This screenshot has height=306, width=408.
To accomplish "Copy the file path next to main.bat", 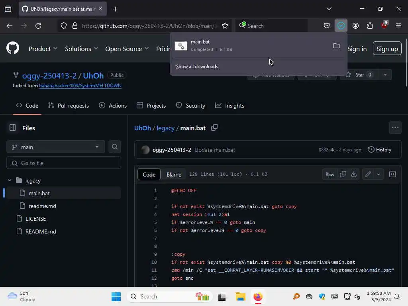I will [214, 128].
